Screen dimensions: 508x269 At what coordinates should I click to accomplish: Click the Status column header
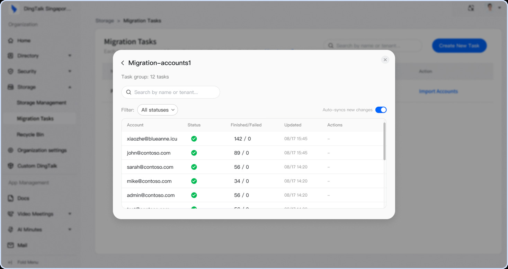[x=194, y=125]
